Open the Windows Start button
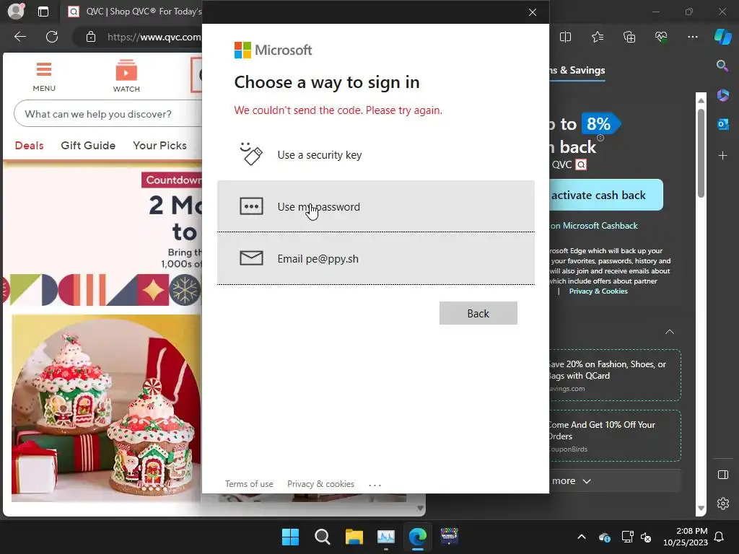This screenshot has width=739, height=554. click(x=290, y=537)
